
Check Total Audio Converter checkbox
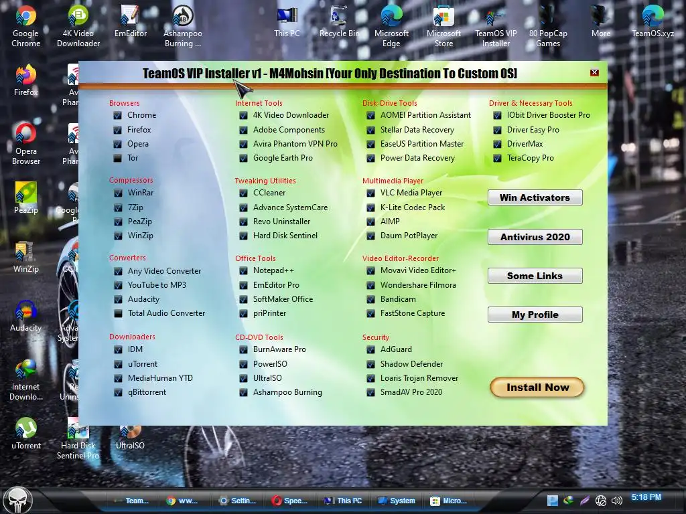click(x=118, y=313)
